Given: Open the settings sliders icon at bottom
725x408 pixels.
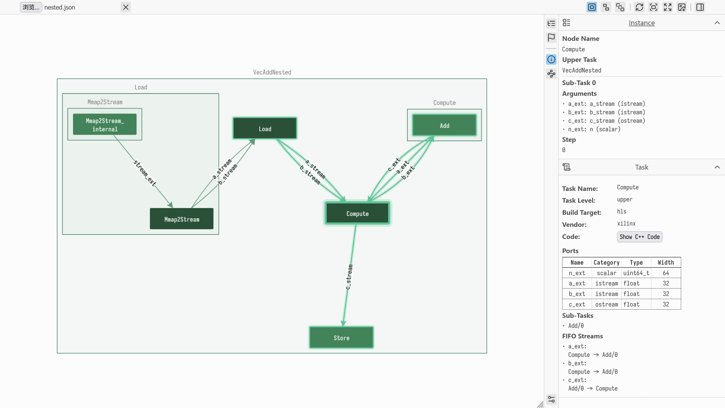Looking at the screenshot, I should coord(551,399).
